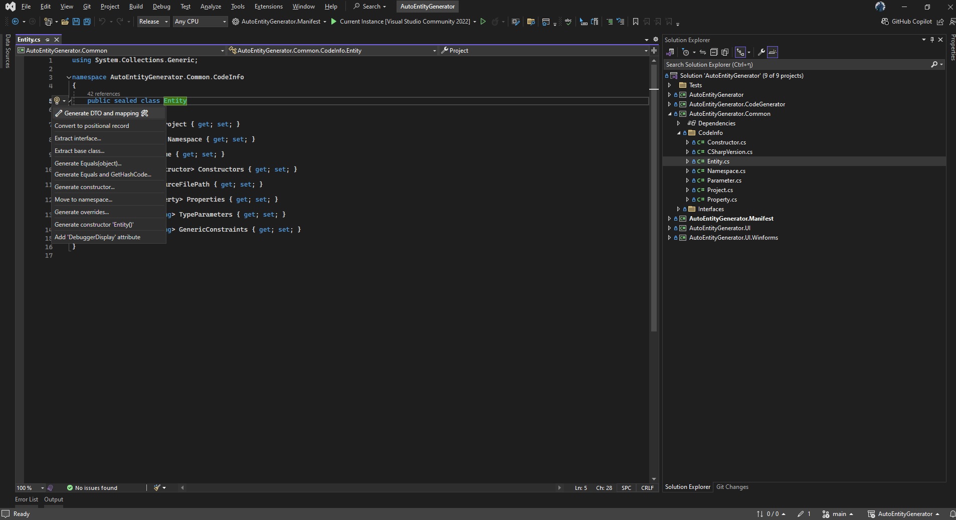This screenshot has height=520, width=956.
Task: Open the Error List tab
Action: pos(27,499)
